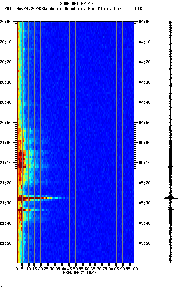
Task: Click the '04:30' UTC time label
Action: [145, 82]
